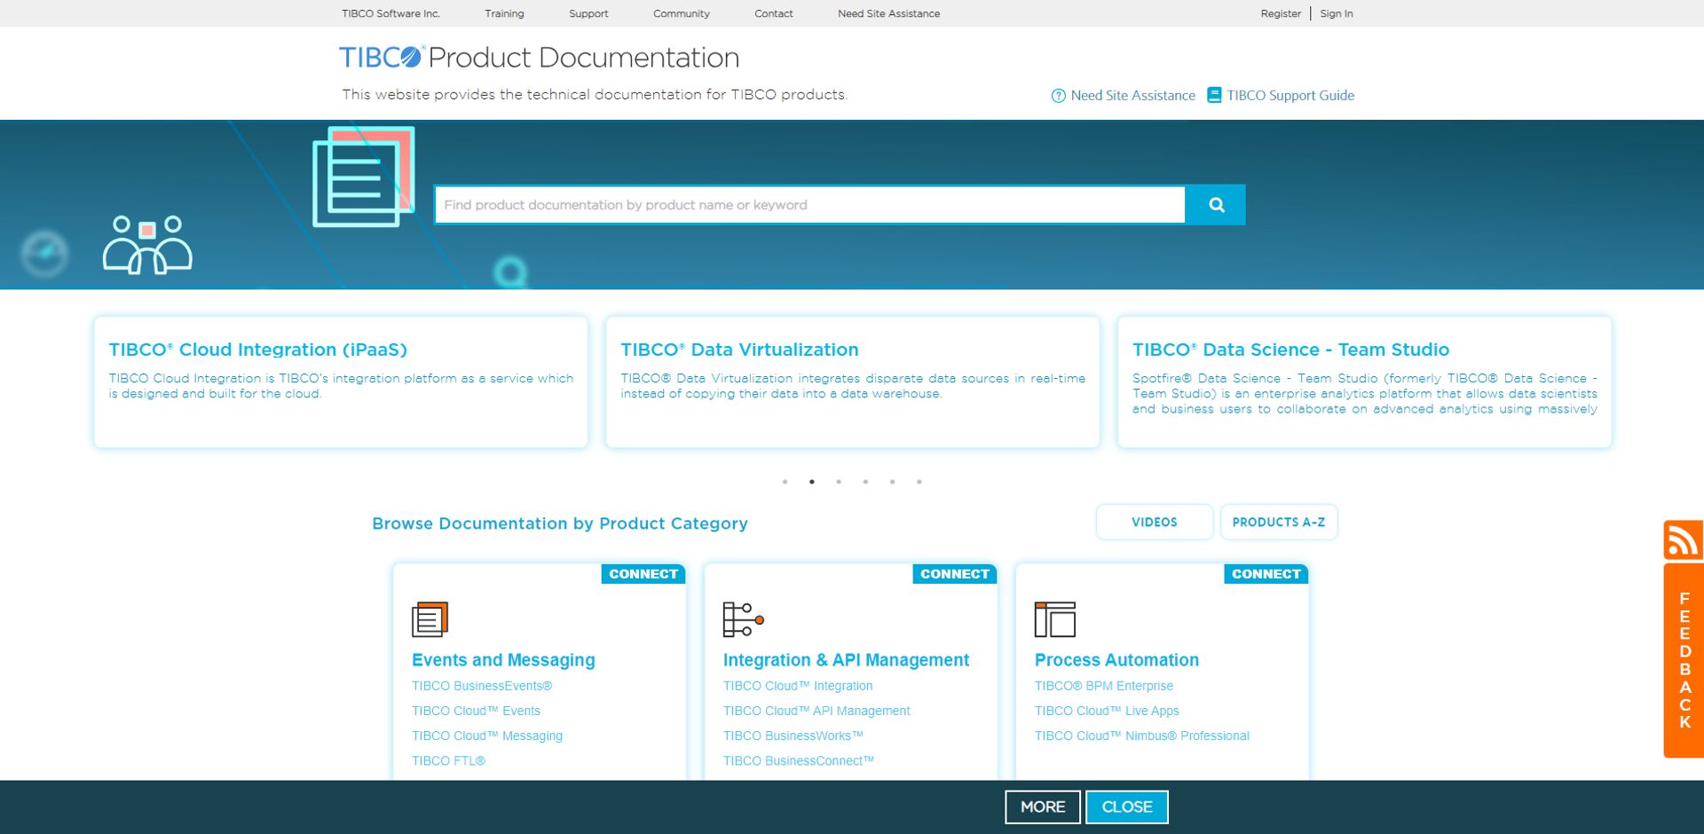Open the TIBCO BusinessEvents link

482,686
